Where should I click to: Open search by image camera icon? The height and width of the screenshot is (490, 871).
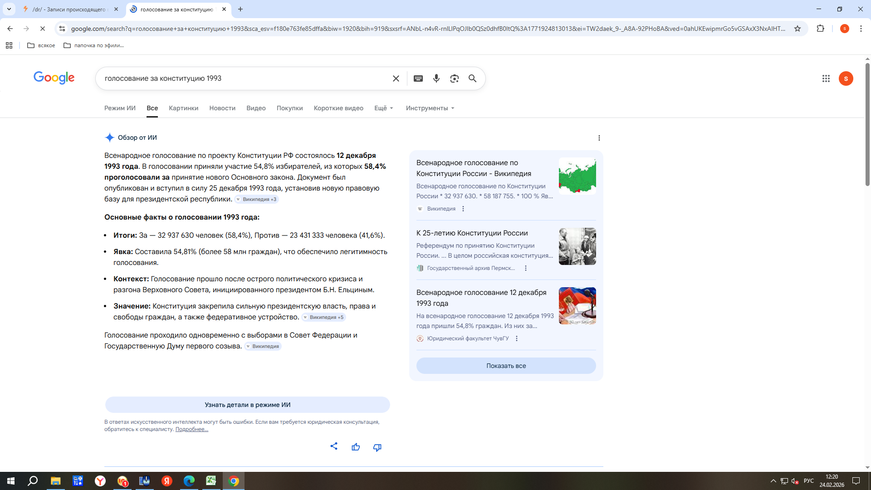tap(455, 78)
